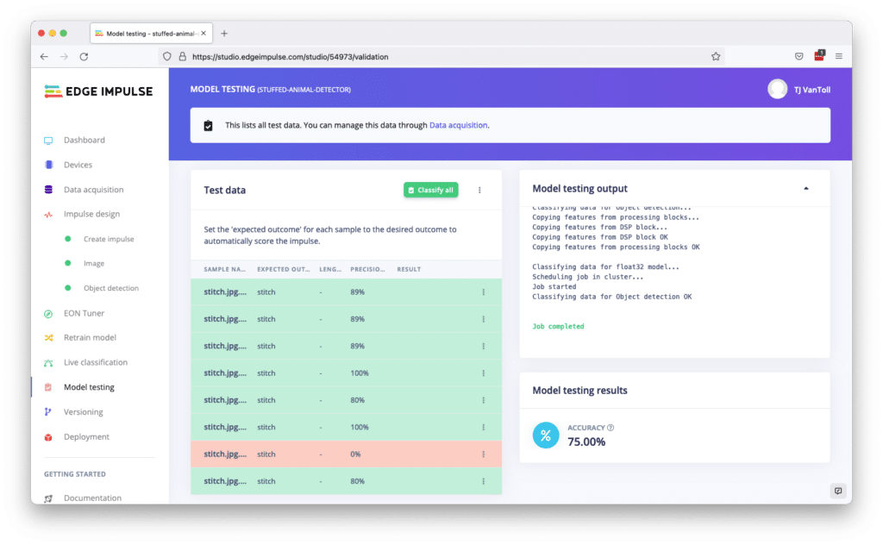Click the Devices icon in sidebar
The image size is (883, 545).
pyautogui.click(x=48, y=165)
